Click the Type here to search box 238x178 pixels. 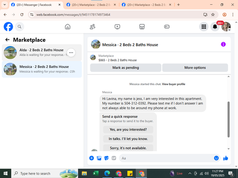(45, 173)
